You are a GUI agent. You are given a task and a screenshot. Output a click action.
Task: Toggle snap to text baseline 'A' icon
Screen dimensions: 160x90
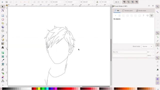[157, 69]
